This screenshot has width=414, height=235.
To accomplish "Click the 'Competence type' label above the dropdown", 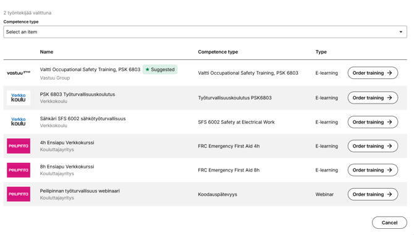I will coord(21,22).
